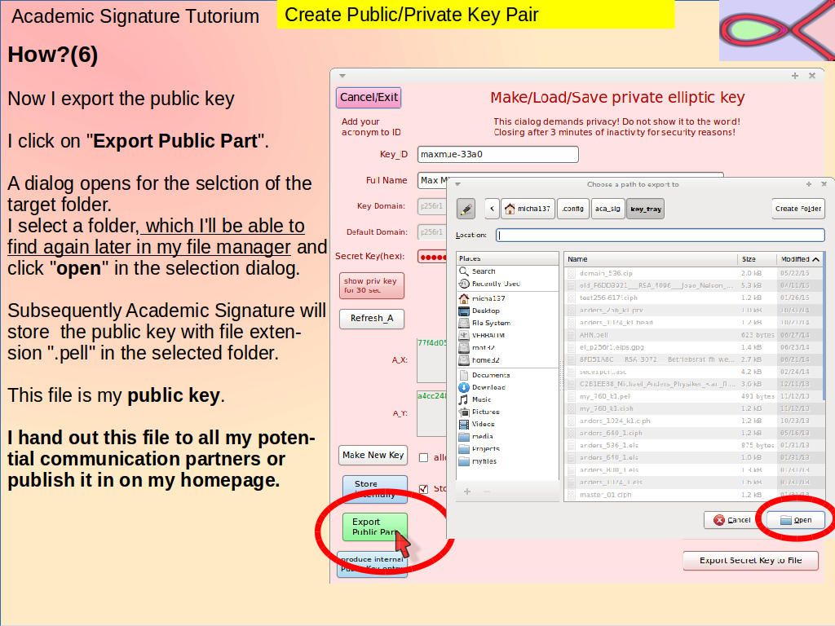Select the media bookmark folder
This screenshot has width=835, height=626.
pos(482,437)
